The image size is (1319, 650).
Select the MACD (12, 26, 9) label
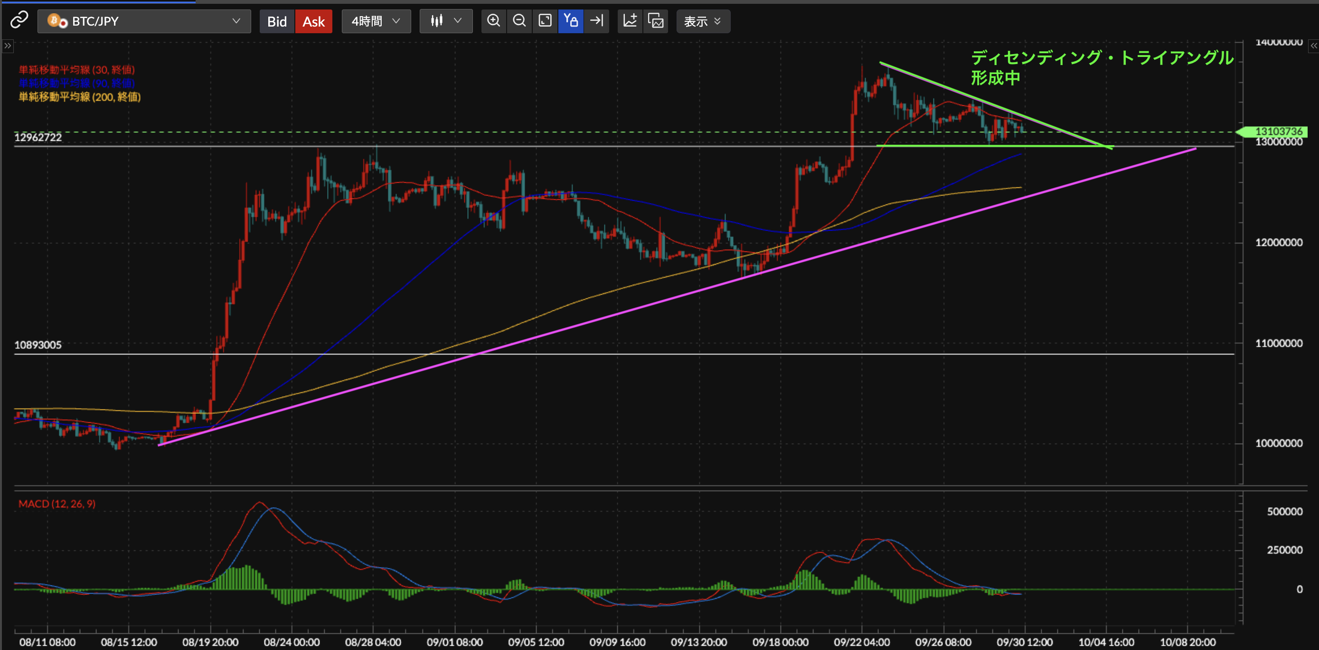[x=57, y=503]
